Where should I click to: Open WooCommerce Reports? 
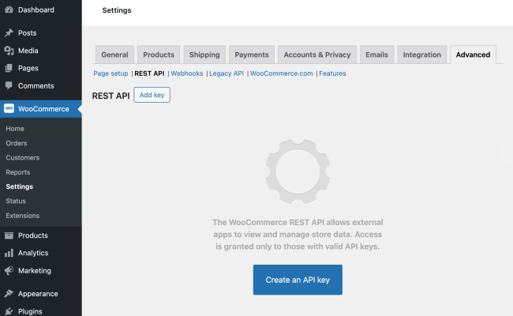17,172
